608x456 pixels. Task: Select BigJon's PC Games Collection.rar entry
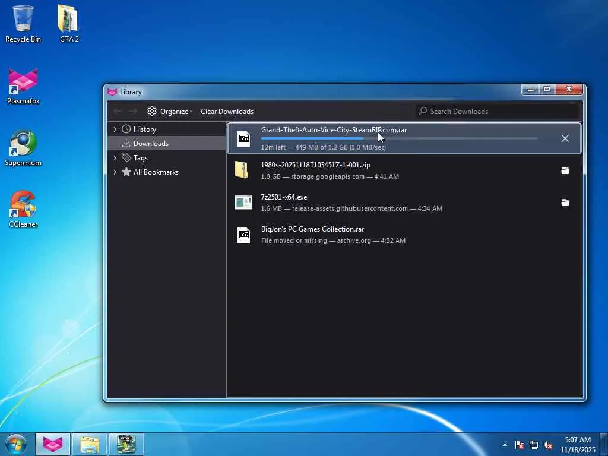[404, 235]
